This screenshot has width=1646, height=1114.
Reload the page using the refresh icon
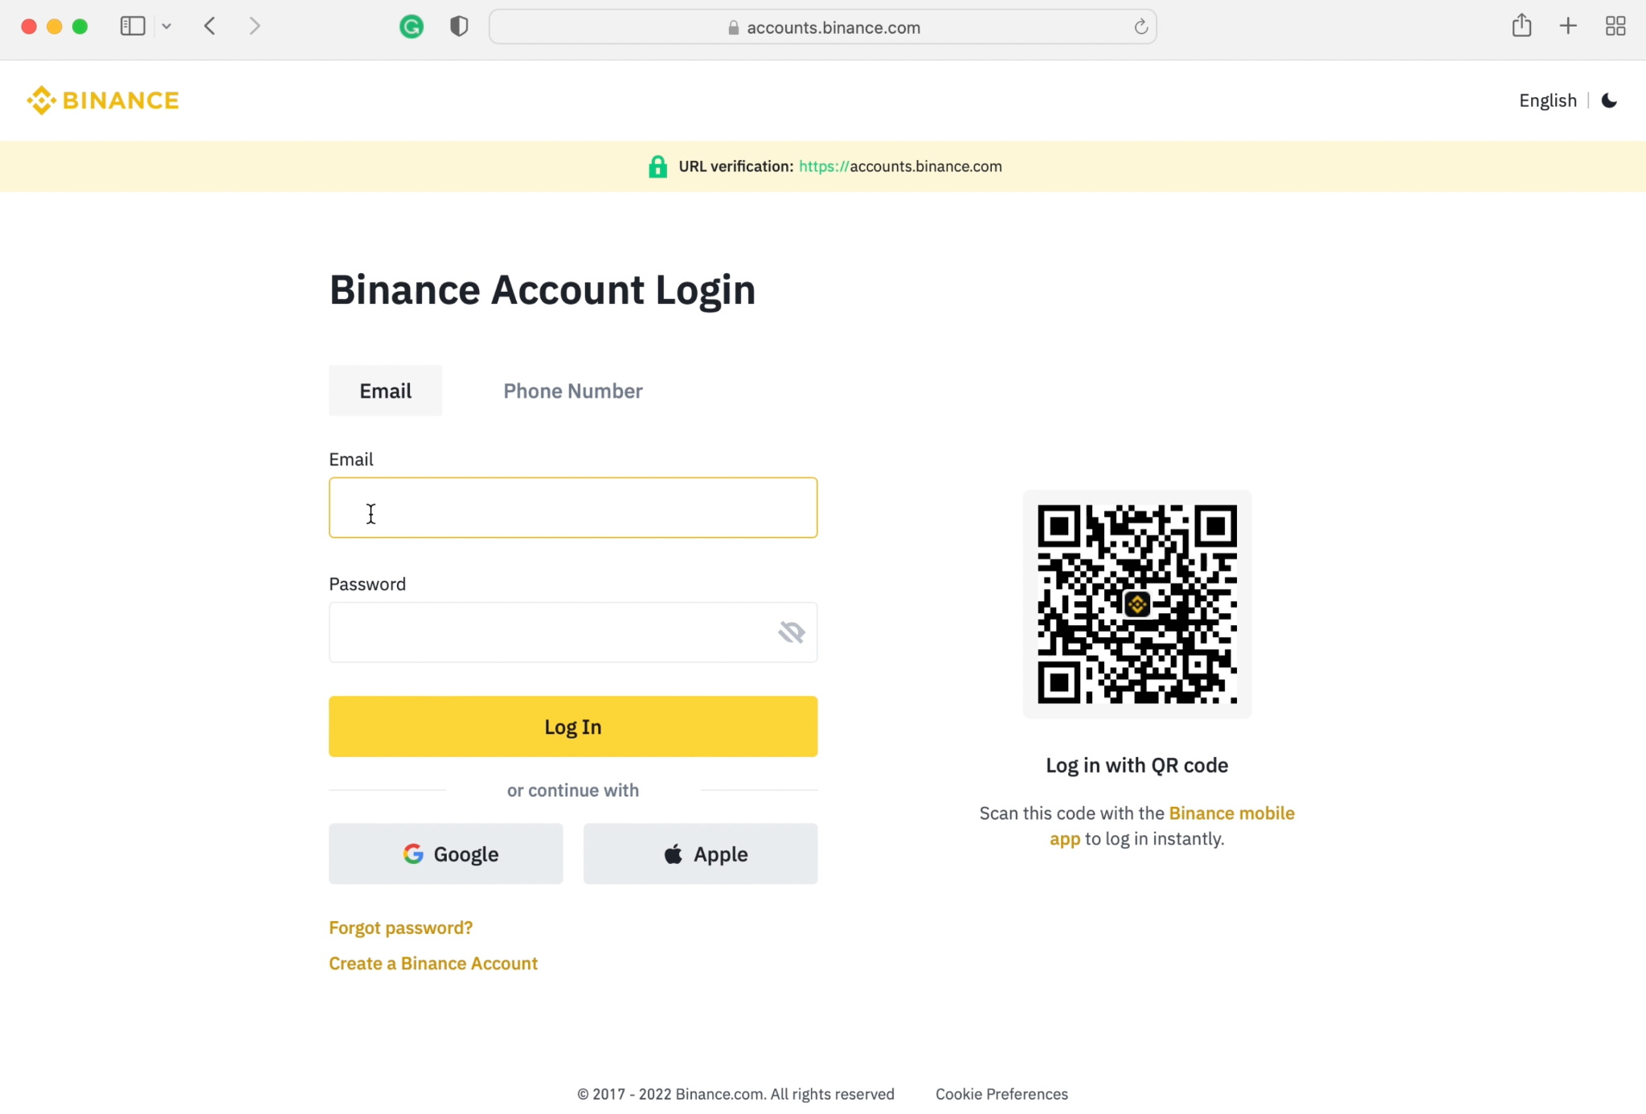click(1140, 27)
